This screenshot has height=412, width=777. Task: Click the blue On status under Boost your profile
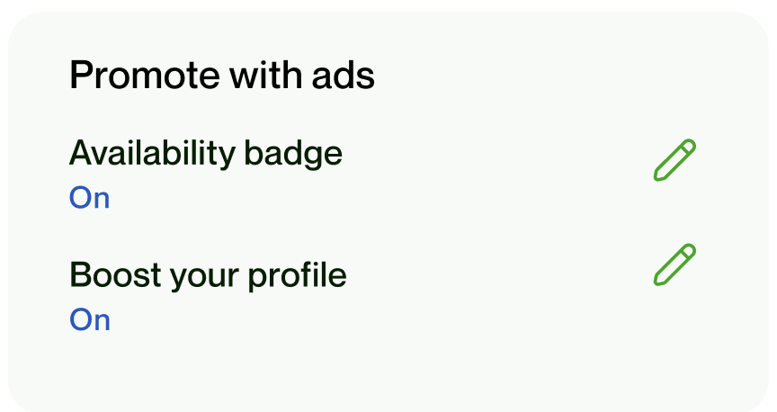click(89, 319)
